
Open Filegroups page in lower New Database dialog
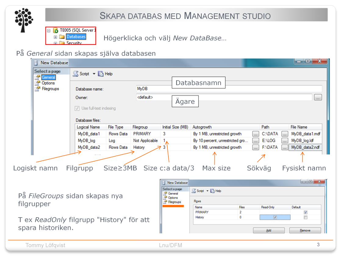tap(174, 202)
